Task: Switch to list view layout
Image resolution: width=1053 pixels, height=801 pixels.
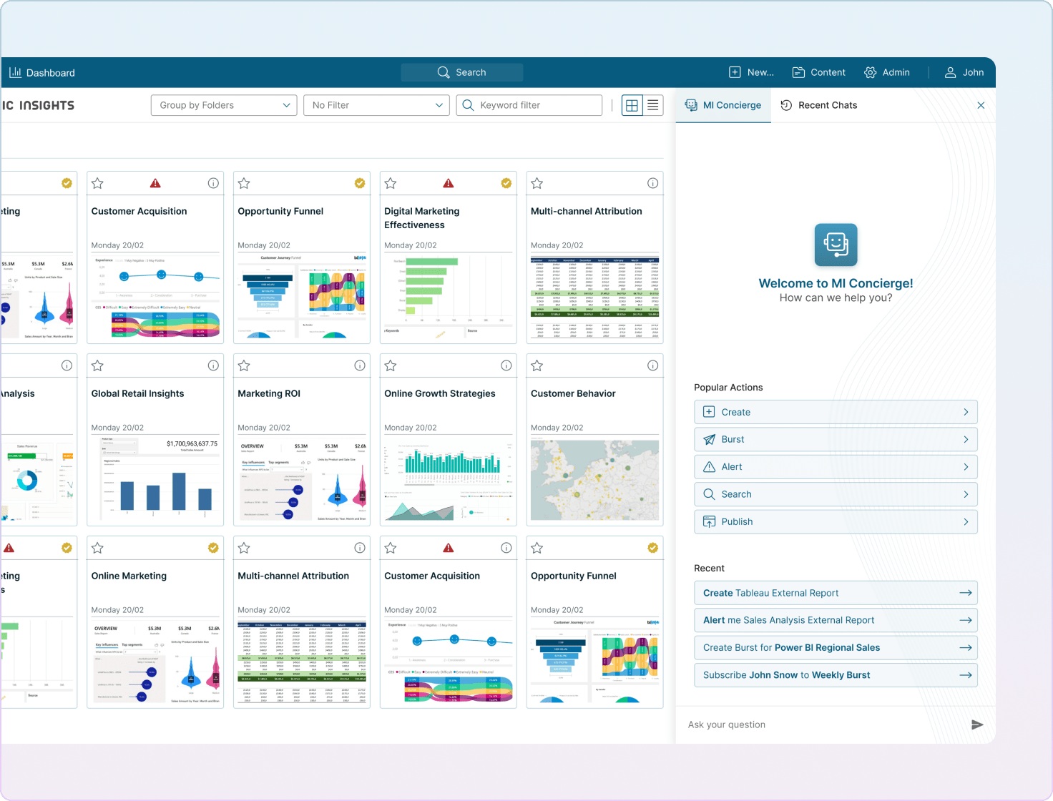Action: (x=653, y=105)
